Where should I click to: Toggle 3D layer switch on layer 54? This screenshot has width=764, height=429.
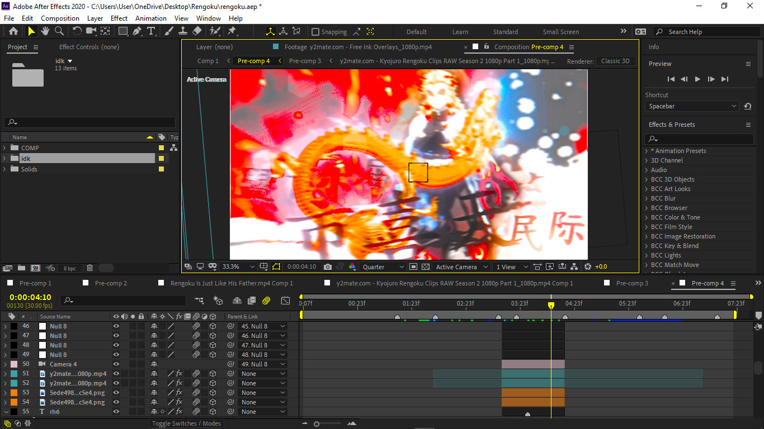(213, 402)
